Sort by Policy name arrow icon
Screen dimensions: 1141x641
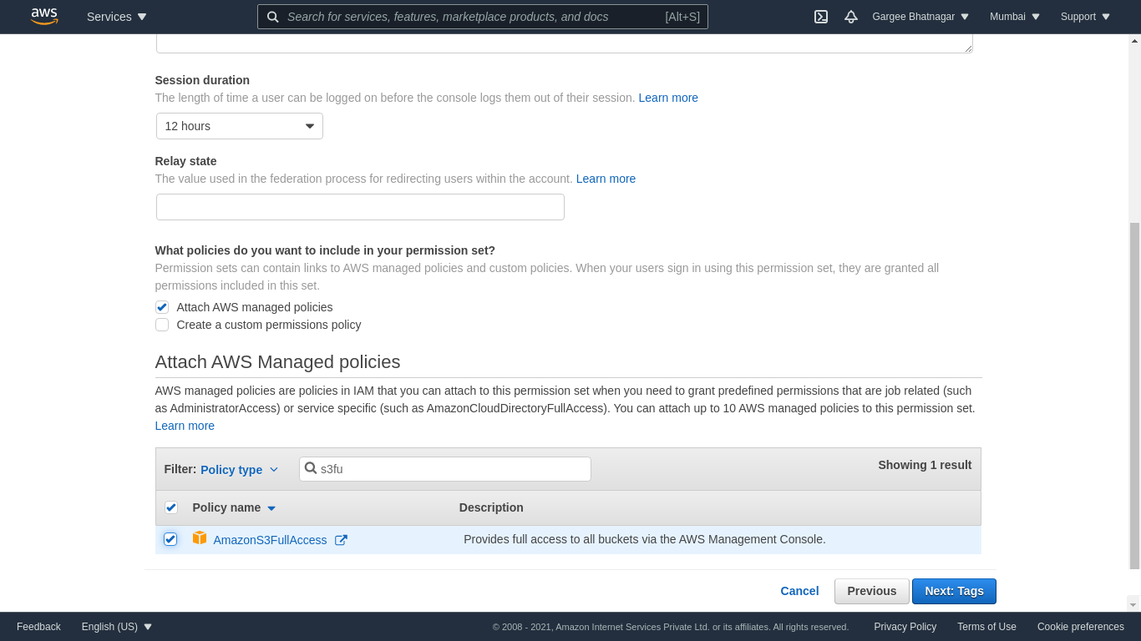point(271,508)
